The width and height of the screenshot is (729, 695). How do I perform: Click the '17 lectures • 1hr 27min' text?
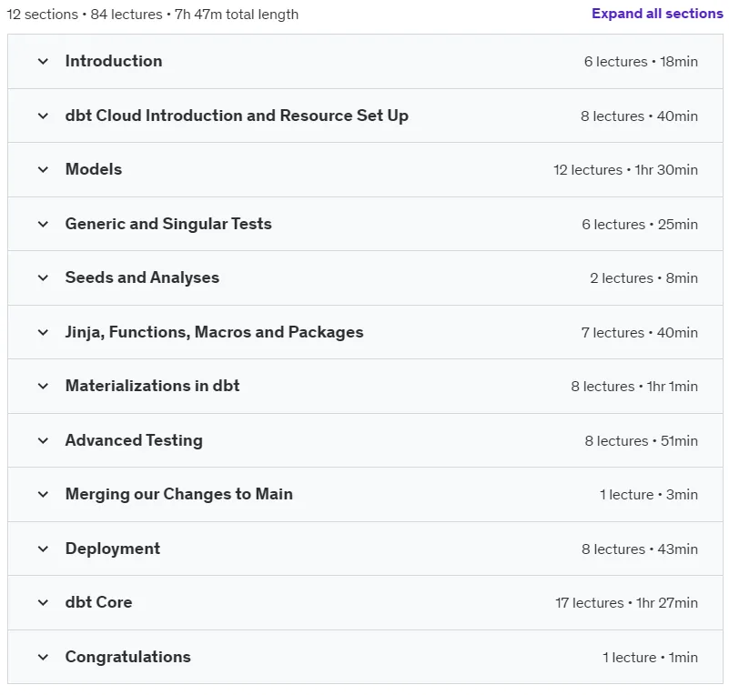click(626, 602)
